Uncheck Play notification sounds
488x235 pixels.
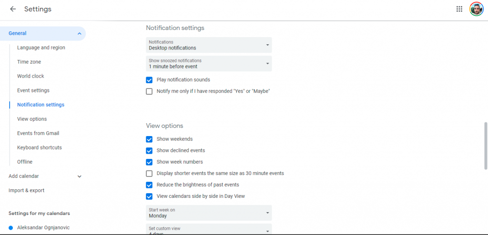click(149, 80)
